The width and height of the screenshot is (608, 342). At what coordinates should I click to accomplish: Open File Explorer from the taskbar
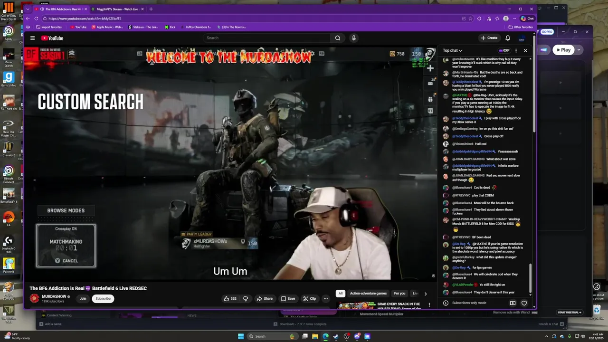pos(315,336)
